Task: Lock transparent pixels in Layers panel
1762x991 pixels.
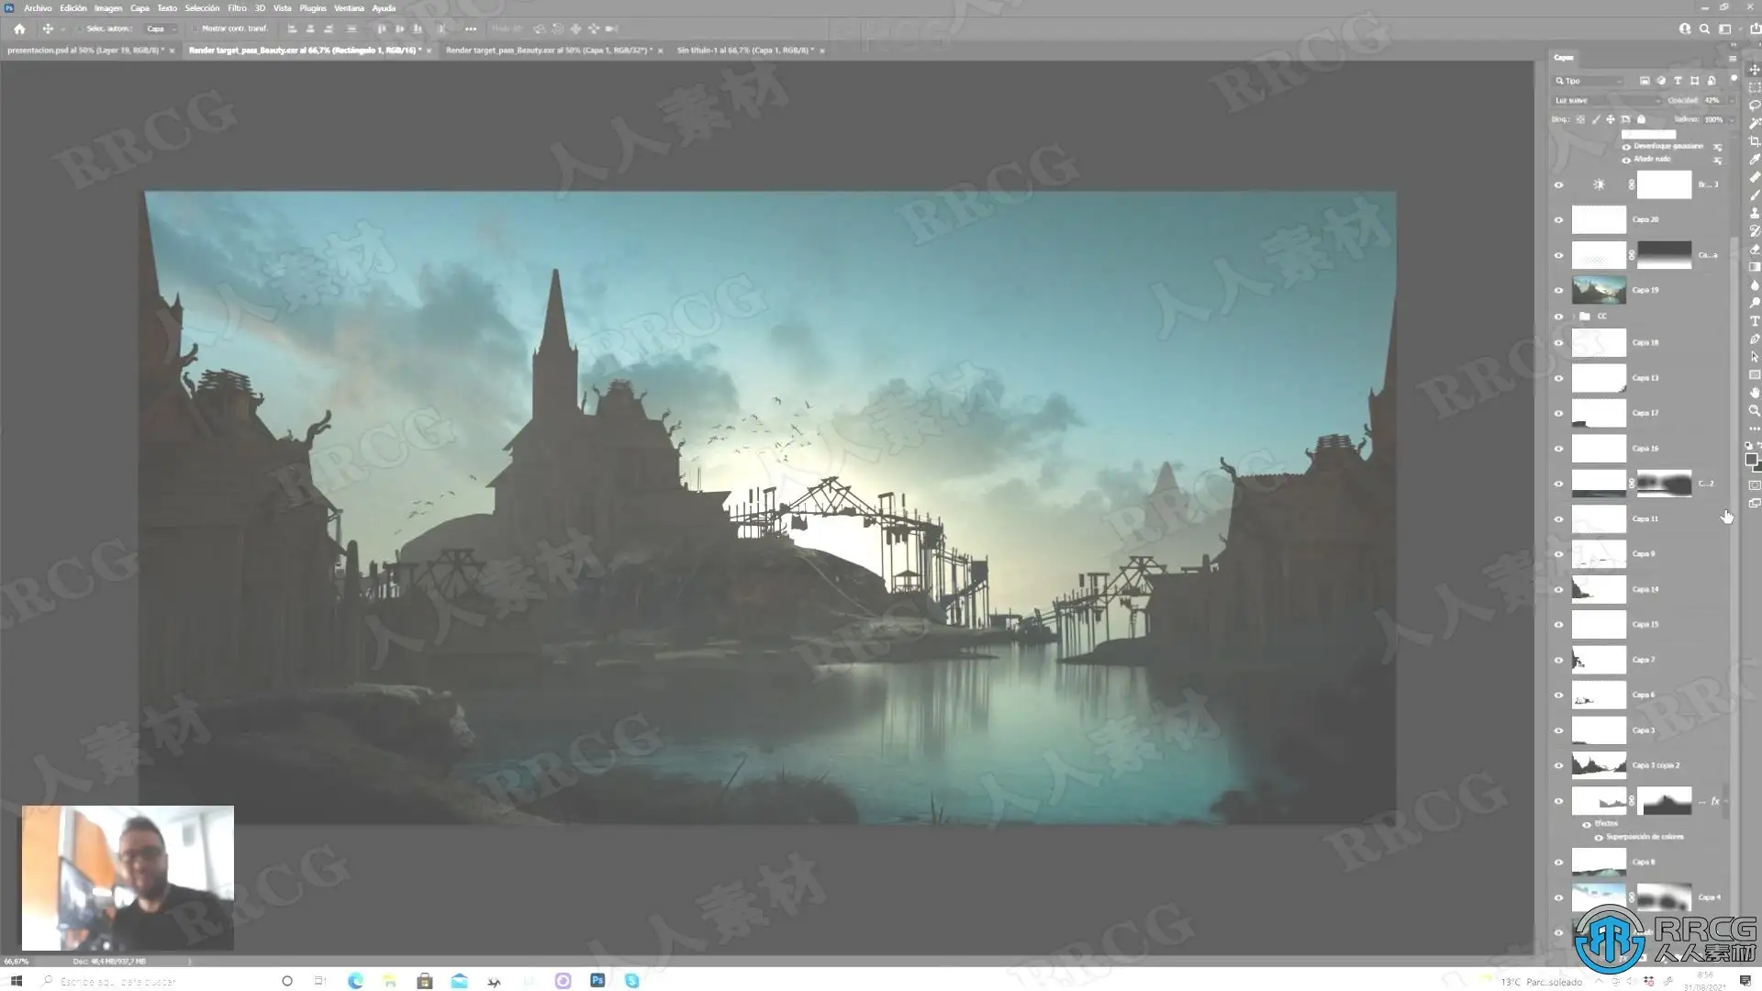Action: pos(1580,119)
